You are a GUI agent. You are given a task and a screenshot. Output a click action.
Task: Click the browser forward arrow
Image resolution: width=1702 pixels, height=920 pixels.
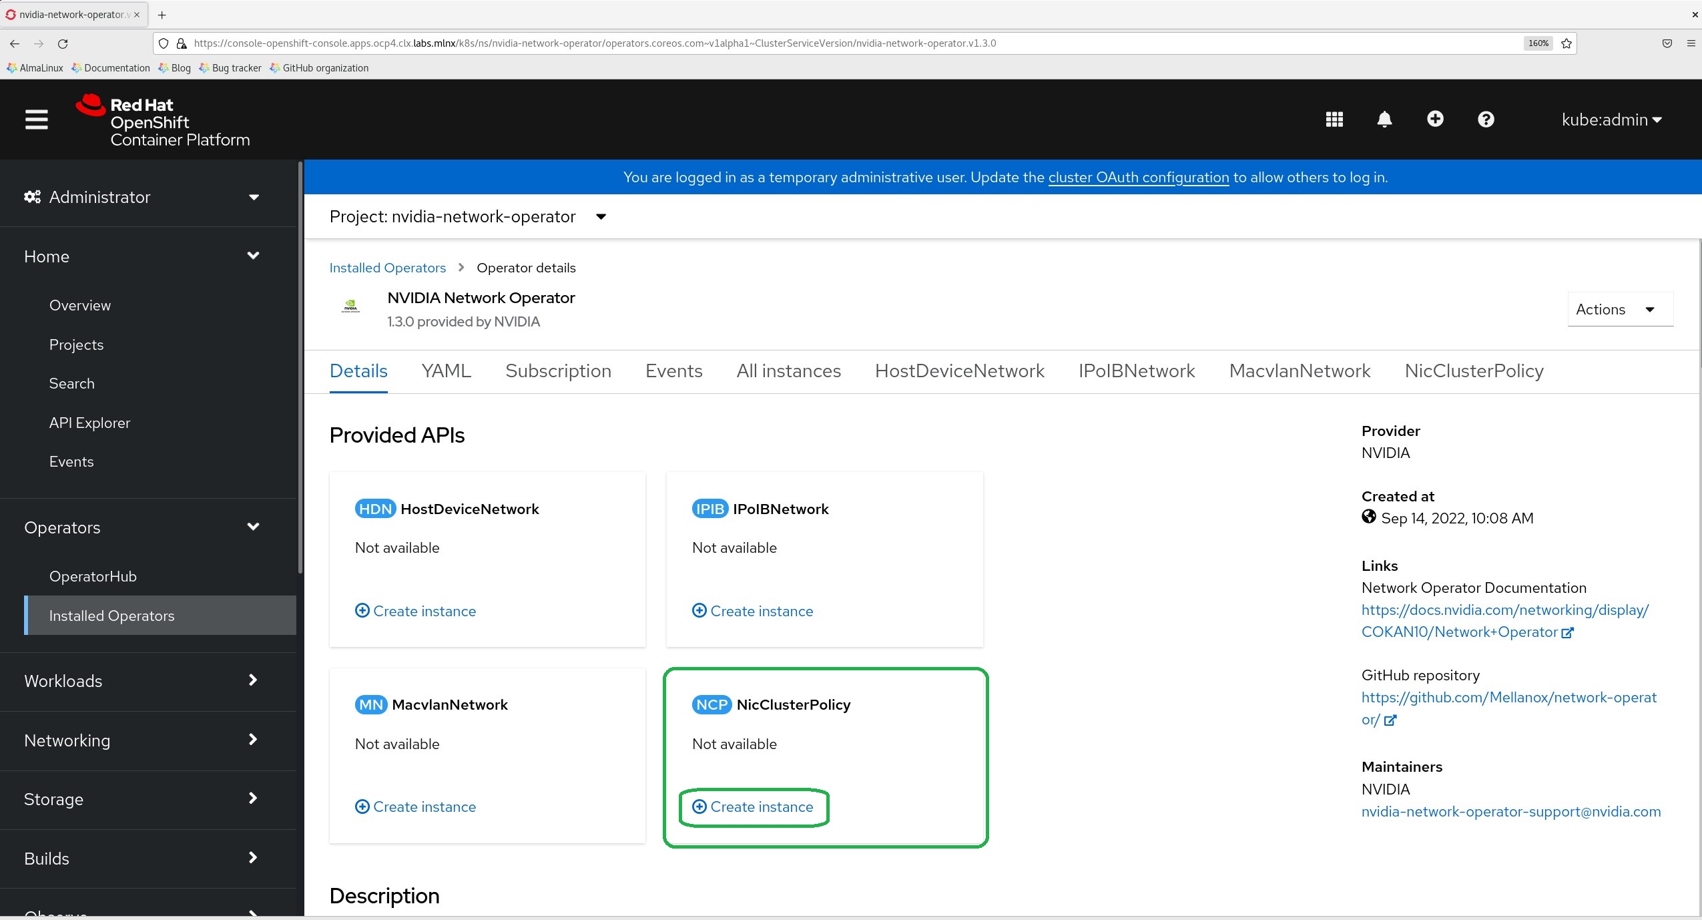tap(39, 43)
